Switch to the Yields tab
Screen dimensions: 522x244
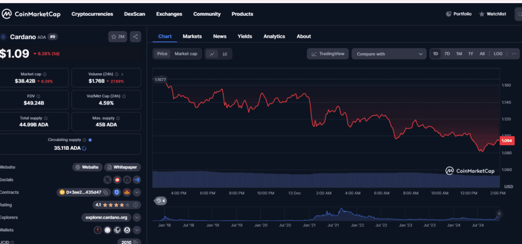(x=245, y=36)
